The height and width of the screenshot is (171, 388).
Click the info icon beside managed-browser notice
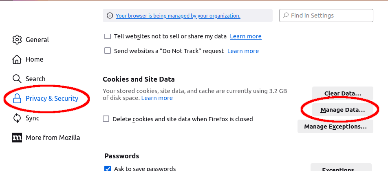tap(110, 16)
